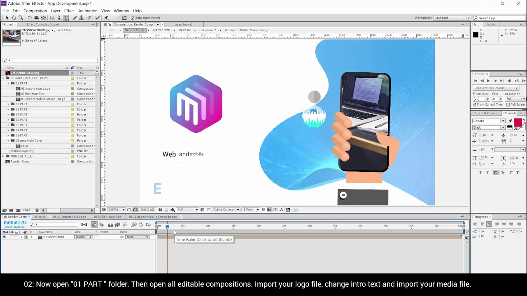527x296 pixels.
Task: Click the Faux Italic T button
Action: [x=488, y=173]
